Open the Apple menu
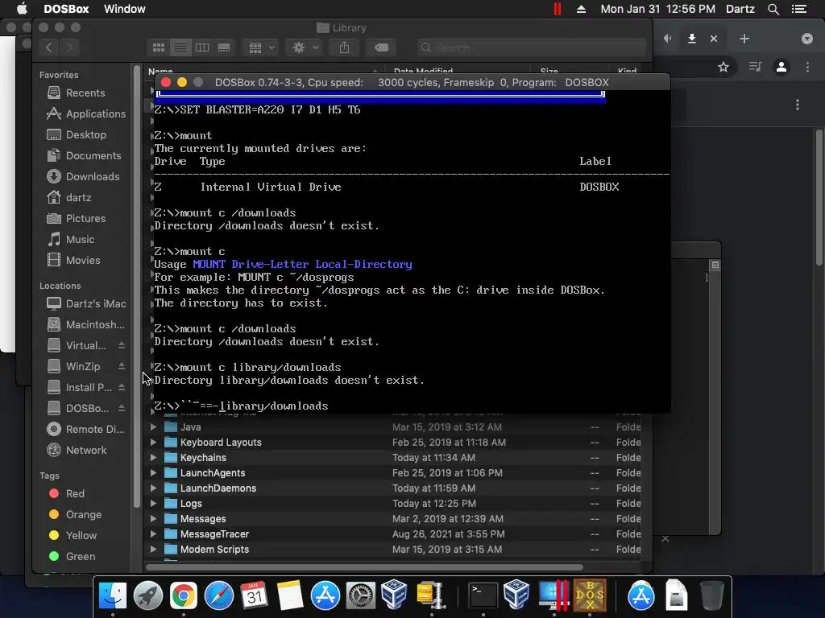Viewport: 825px width, 618px height. pyautogui.click(x=22, y=9)
